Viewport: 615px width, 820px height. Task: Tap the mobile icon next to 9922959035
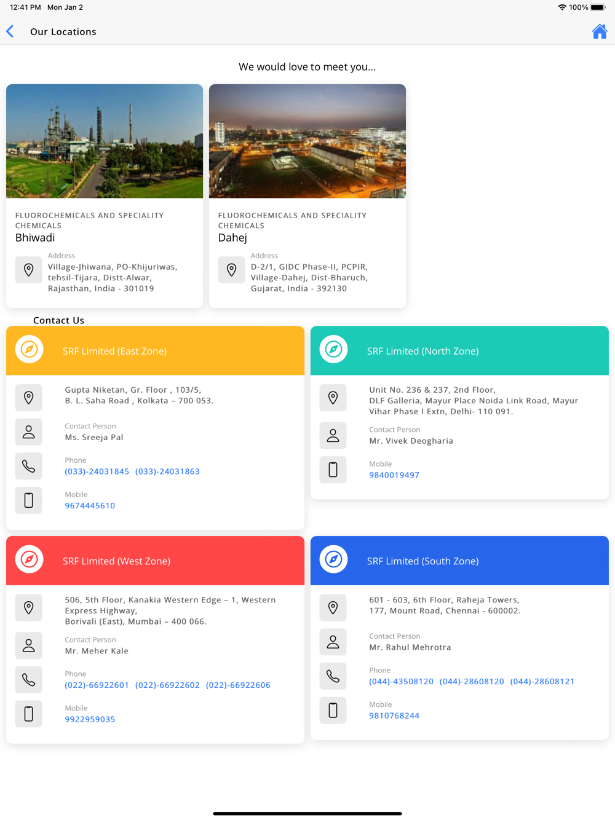pyautogui.click(x=29, y=714)
